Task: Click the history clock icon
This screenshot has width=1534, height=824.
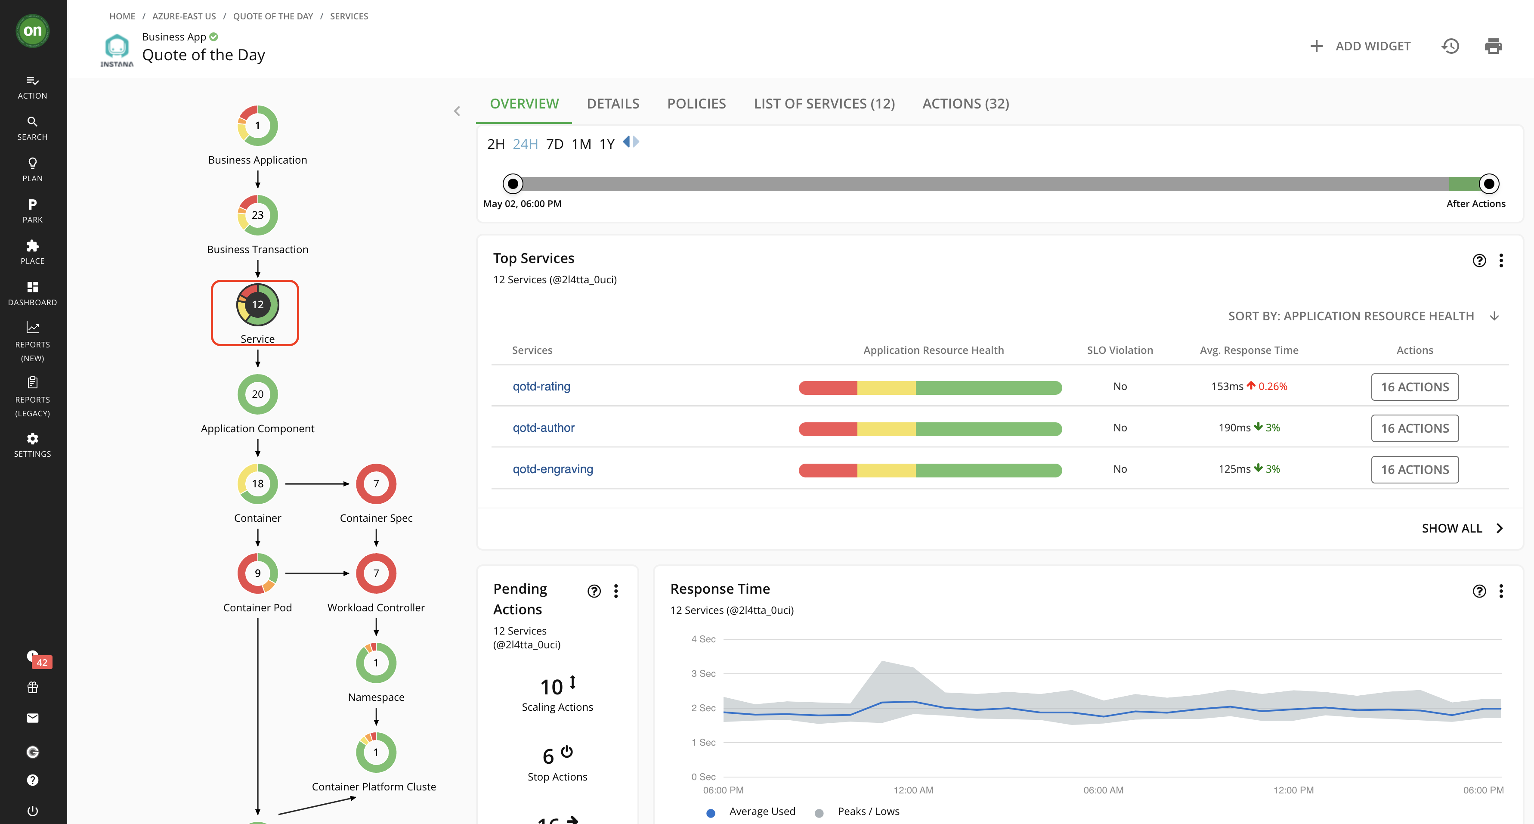Action: tap(1450, 46)
